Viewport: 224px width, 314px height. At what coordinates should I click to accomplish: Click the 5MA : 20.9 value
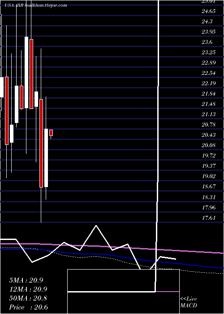(x=26, y=280)
